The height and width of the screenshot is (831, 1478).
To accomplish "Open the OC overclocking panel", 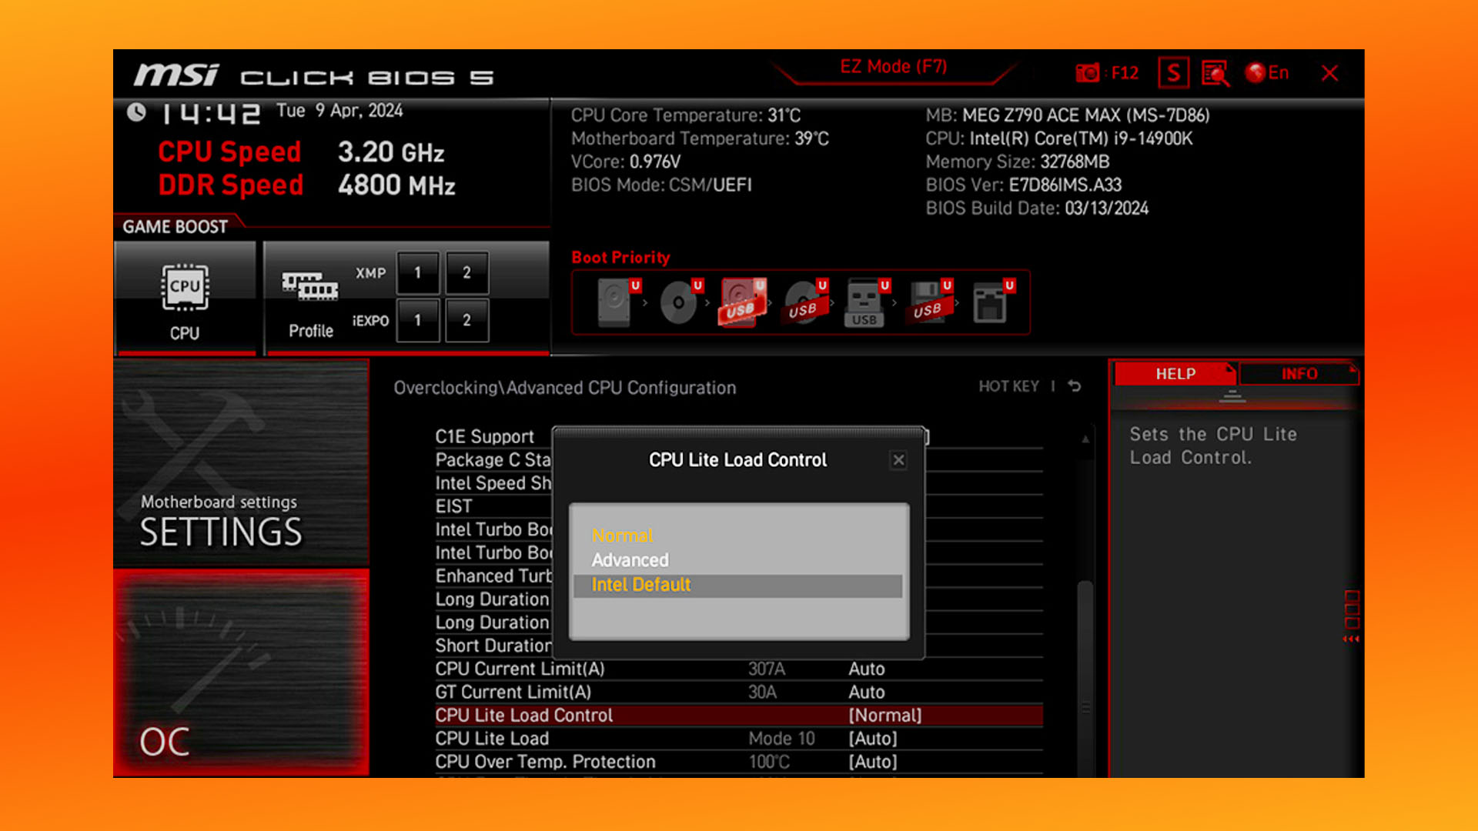I will [x=241, y=673].
